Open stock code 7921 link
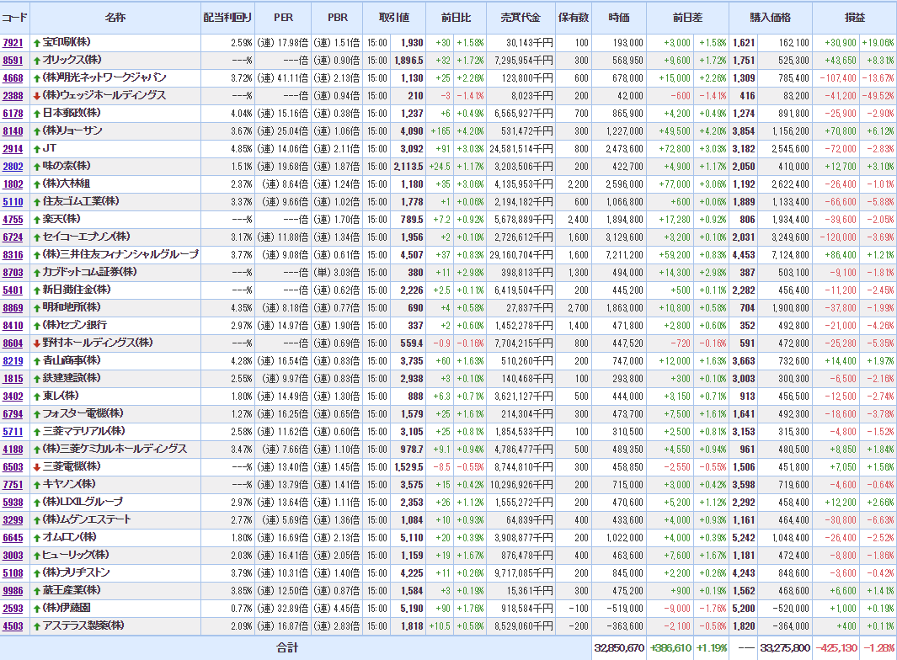 pyautogui.click(x=13, y=42)
